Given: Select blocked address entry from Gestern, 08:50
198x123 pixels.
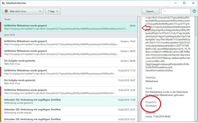Looking at the screenshot, I should point(69,52).
